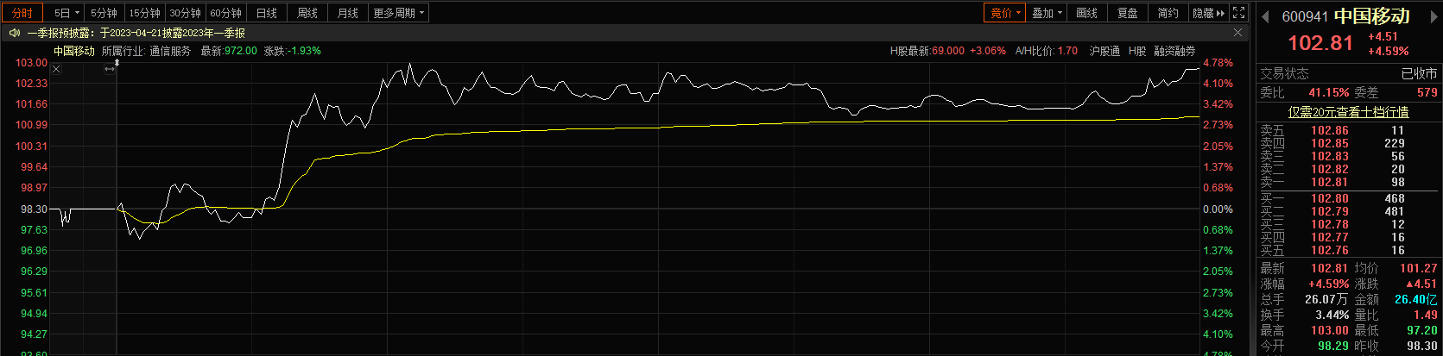Image resolution: width=1443 pixels, height=356 pixels.
Task: Click the 中国移动 title in the quote panel
Action: point(1372,16)
